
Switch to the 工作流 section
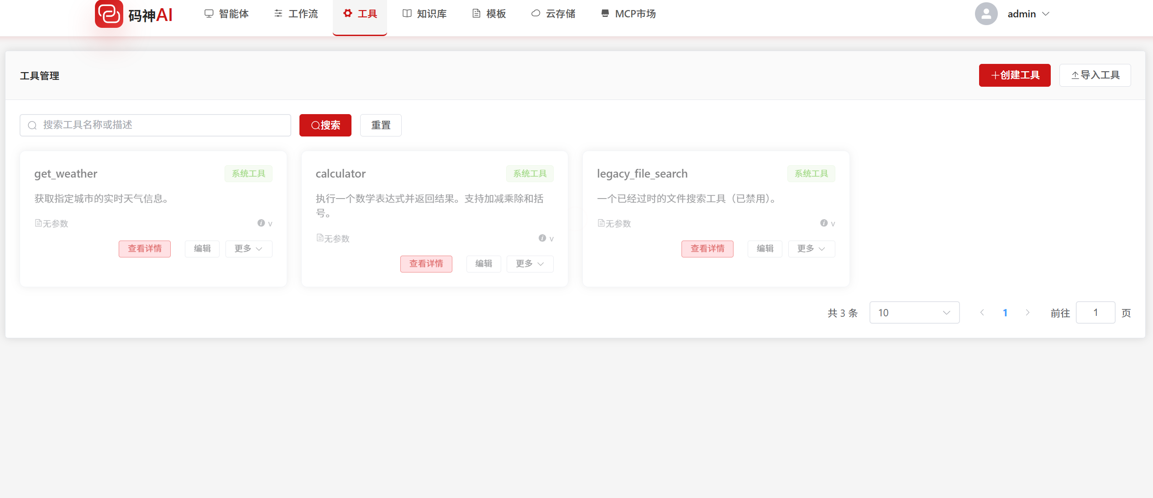point(296,14)
